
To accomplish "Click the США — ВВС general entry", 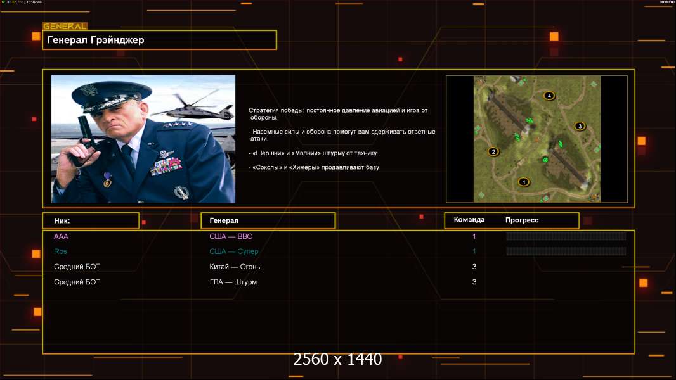I will 231,236.
